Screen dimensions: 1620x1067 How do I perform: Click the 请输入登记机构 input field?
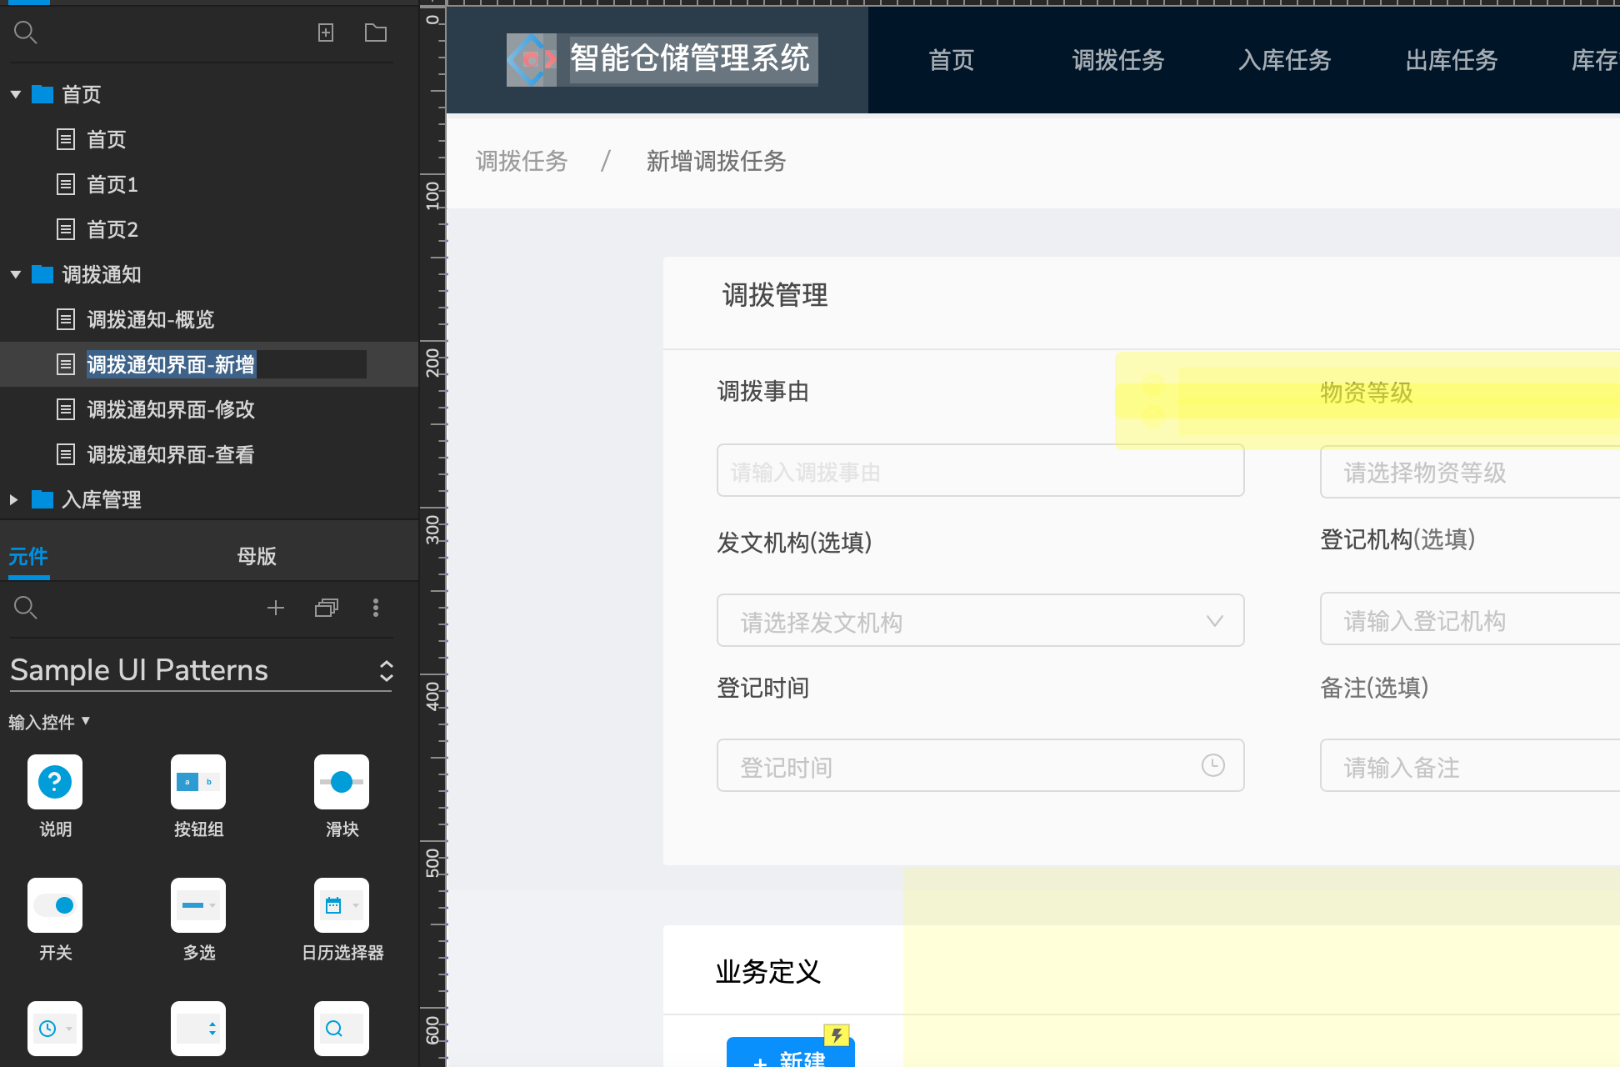tap(1470, 619)
